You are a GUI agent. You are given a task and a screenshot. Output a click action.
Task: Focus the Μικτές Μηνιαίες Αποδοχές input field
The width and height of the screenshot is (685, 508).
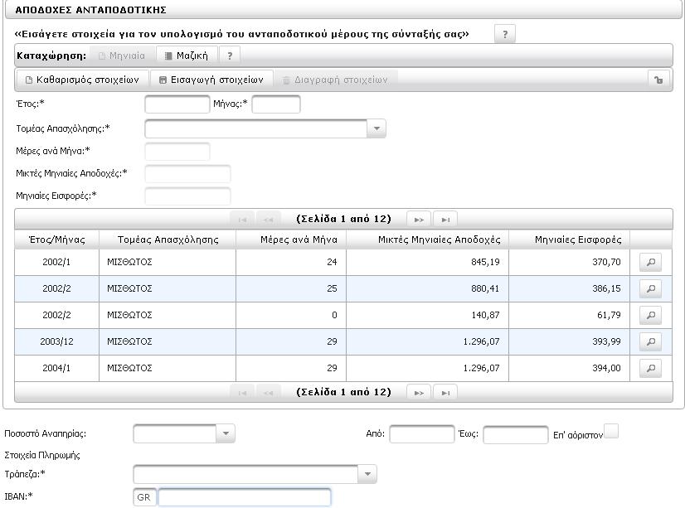pos(188,174)
